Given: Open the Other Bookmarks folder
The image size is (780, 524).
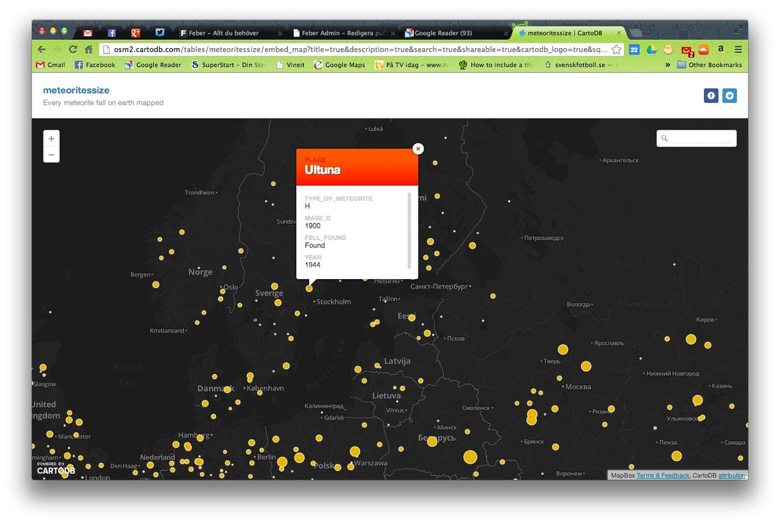Looking at the screenshot, I should click(x=710, y=65).
